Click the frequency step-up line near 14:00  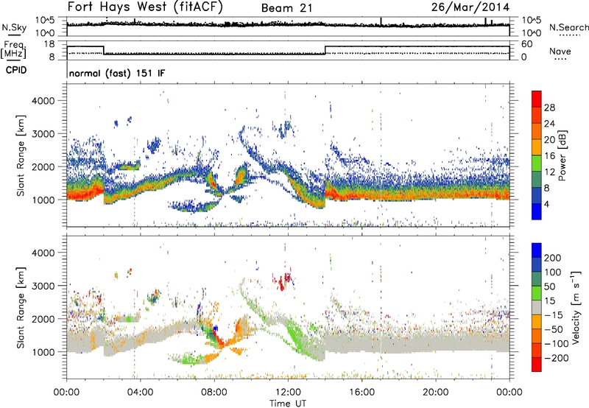tap(325, 50)
